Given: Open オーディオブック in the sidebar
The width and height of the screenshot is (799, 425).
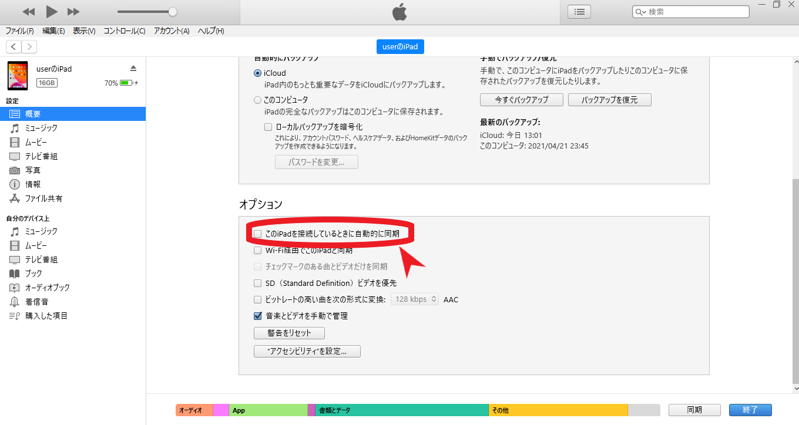Looking at the screenshot, I should pyautogui.click(x=73, y=288).
